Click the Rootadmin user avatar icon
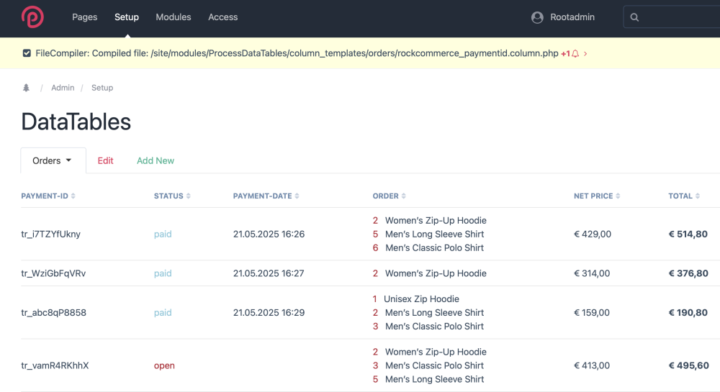Screen dimensions: 720x392 [x=537, y=17]
